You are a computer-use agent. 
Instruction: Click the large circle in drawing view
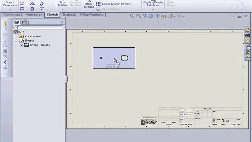[x=124, y=58]
